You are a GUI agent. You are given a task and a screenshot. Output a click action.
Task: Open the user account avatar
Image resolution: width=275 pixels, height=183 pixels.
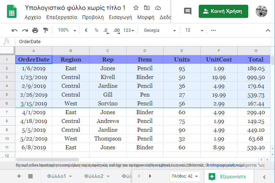click(261, 11)
